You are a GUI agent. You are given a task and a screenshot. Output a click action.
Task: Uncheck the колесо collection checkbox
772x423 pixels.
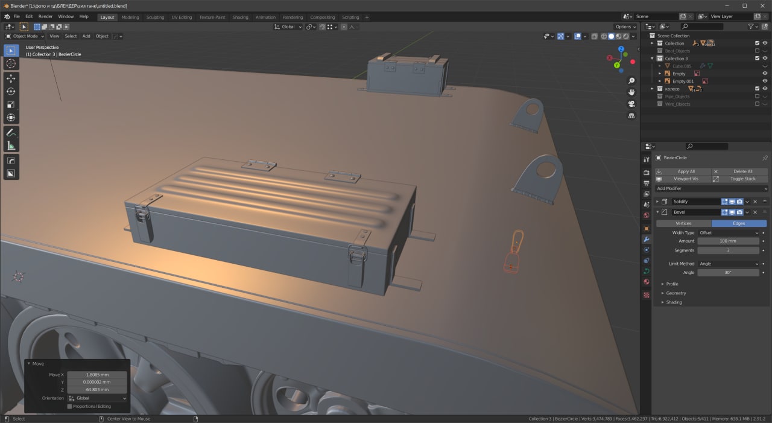(758, 89)
